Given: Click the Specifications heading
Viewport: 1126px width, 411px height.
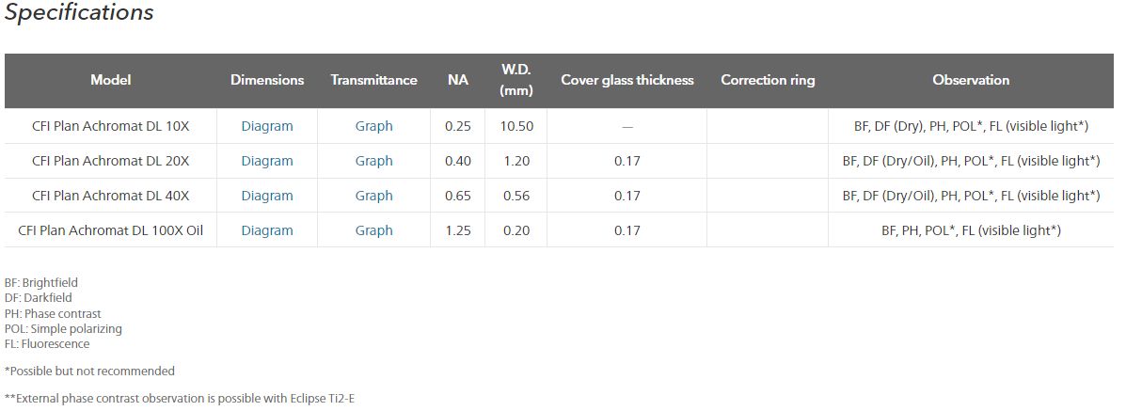Looking at the screenshot, I should 79,13.
